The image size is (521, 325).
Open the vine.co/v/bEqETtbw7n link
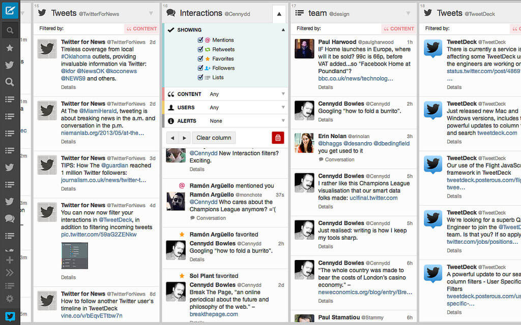pyautogui.click(x=92, y=316)
